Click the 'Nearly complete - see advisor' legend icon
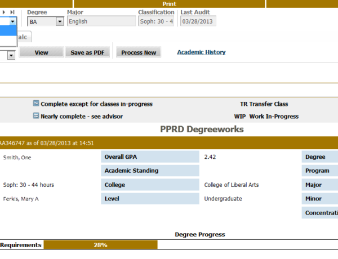This screenshot has height=259, width=338. coord(36,116)
